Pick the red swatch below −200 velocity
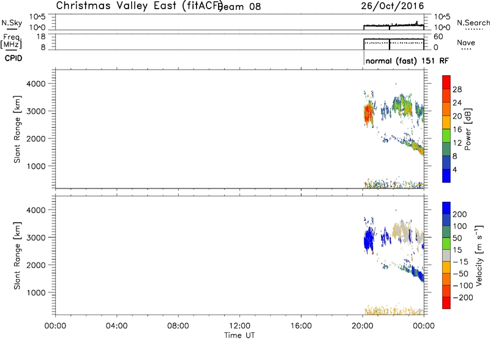This screenshot has width=490, height=339. [447, 303]
